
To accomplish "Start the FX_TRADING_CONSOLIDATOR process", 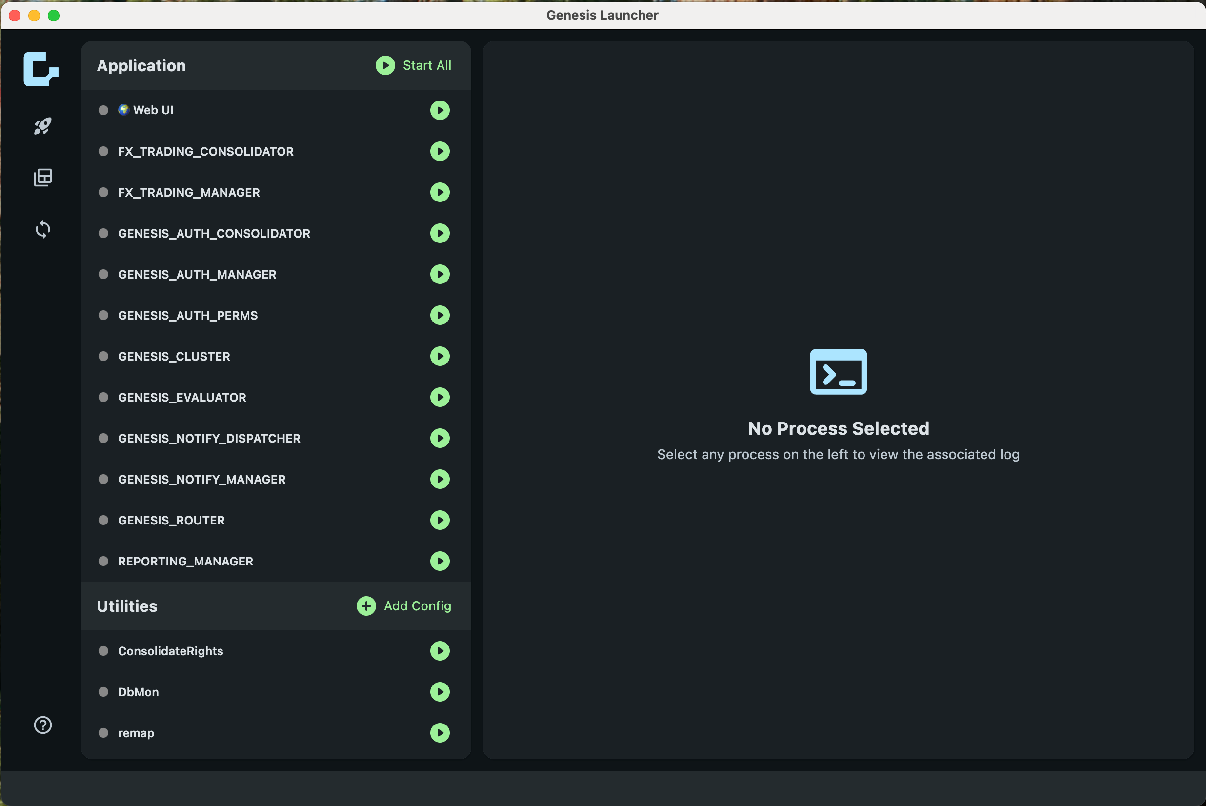I will pos(440,151).
